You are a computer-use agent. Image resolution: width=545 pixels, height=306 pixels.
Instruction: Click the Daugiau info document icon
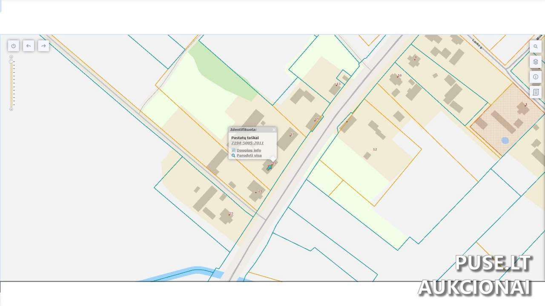click(233, 150)
